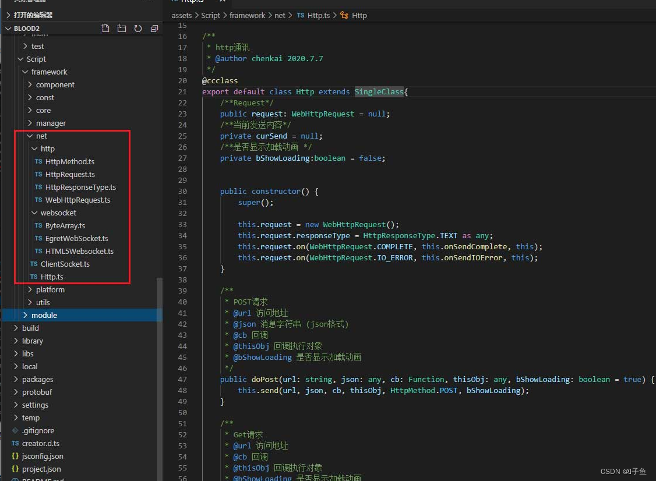Expand the platform folder
The width and height of the screenshot is (656, 481).
pos(30,289)
